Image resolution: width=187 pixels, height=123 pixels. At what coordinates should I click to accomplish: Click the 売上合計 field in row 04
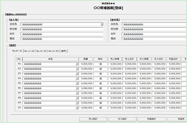coord(130,79)
